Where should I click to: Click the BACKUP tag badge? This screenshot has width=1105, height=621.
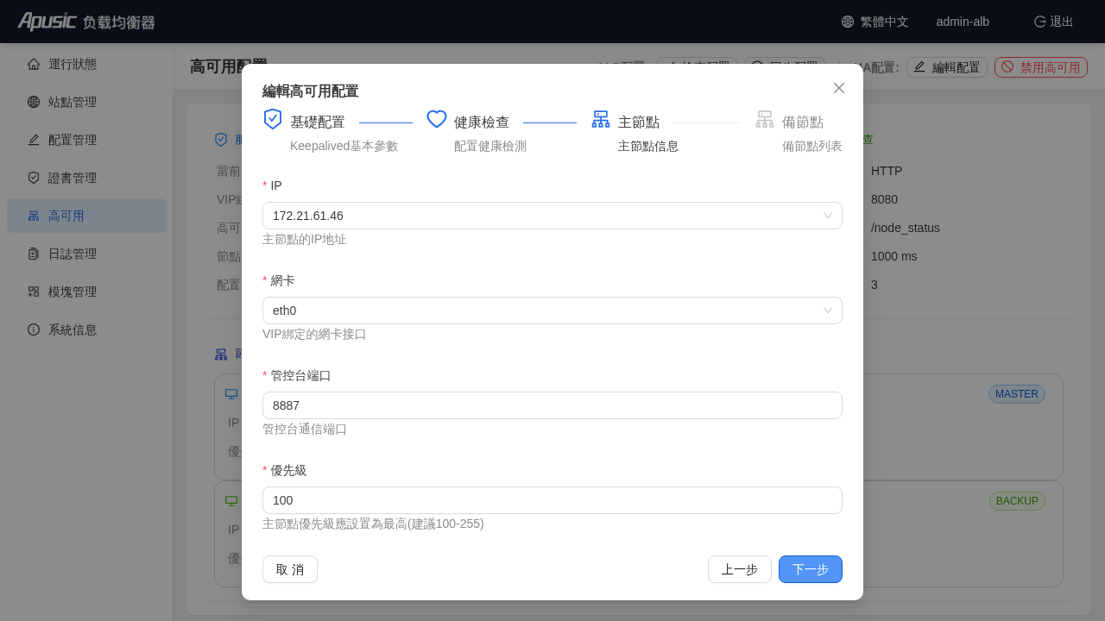click(1017, 501)
